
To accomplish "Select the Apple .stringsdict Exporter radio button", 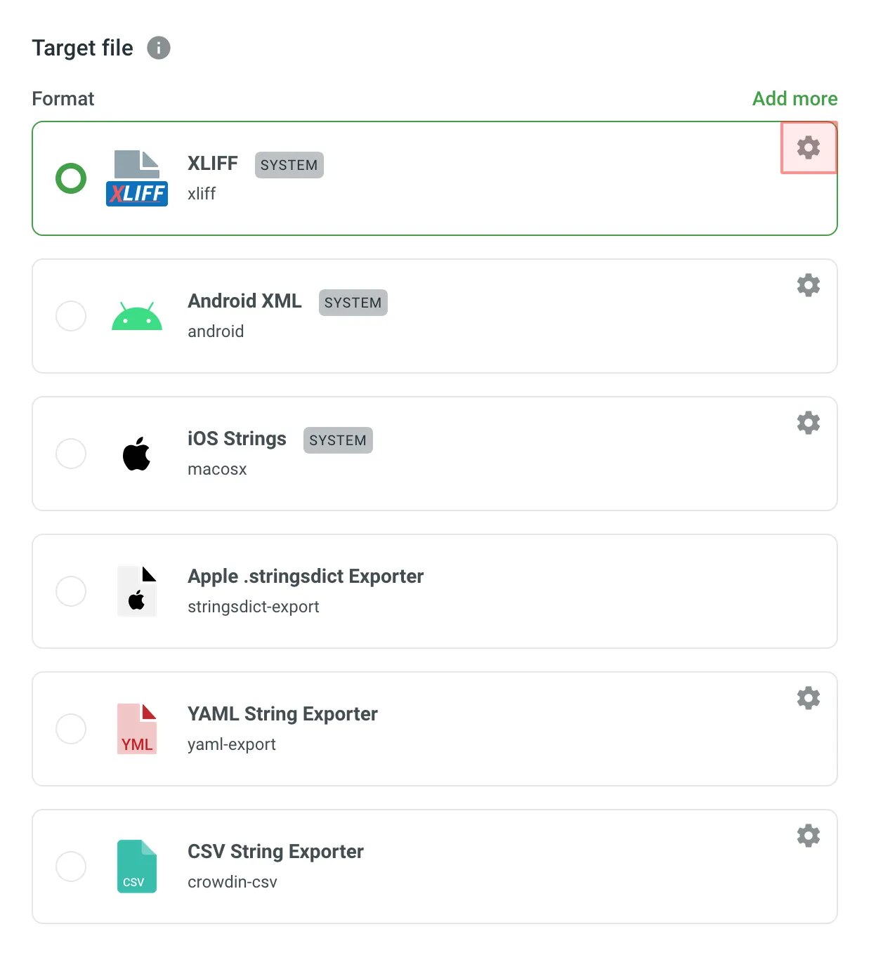I will click(x=70, y=591).
